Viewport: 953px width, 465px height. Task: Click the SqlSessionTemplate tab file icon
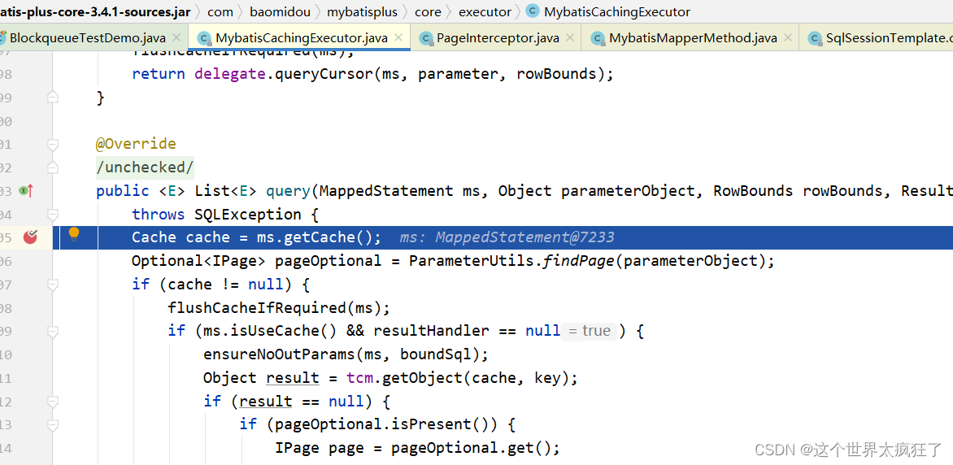815,38
